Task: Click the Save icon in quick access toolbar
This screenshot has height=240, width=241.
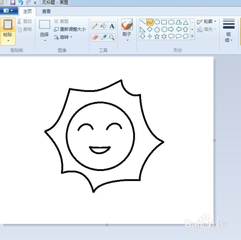Action: point(13,3)
